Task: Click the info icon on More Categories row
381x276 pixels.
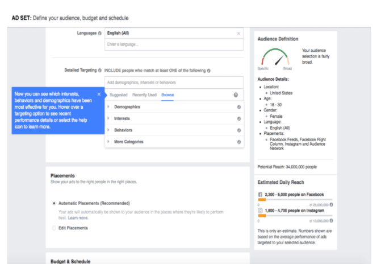Action: 239,142
